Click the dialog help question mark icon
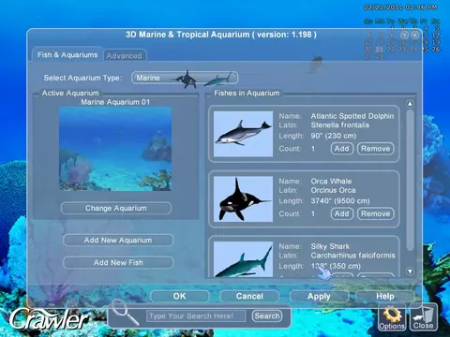The height and width of the screenshot is (337, 450). tap(405, 35)
